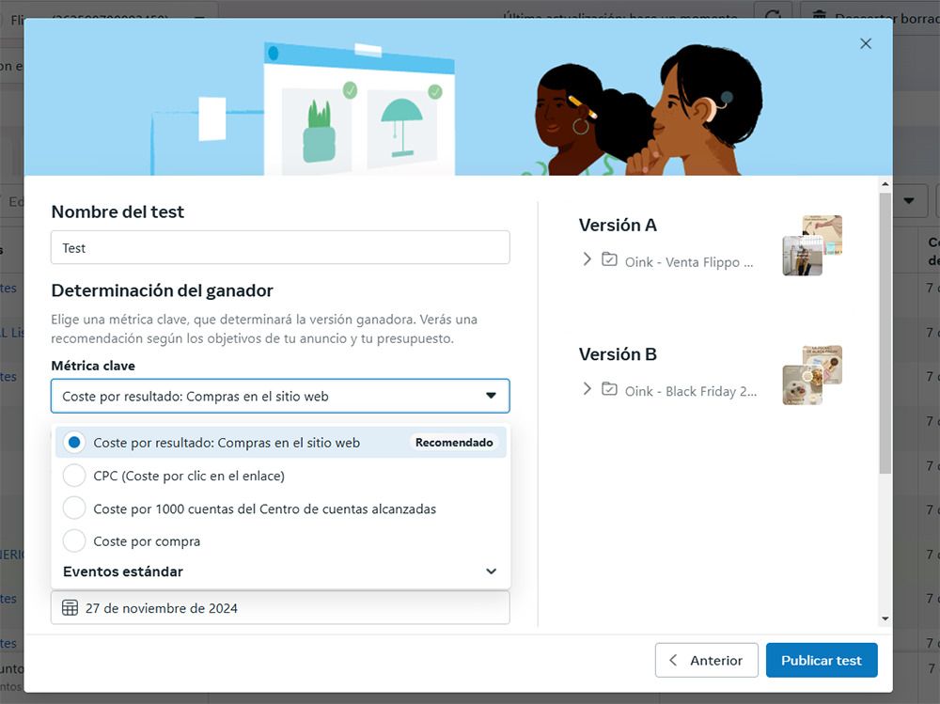Click the campaign icon under Versión A

(609, 260)
